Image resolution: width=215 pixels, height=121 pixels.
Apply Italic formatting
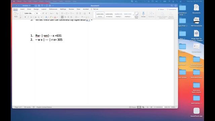[28, 17]
